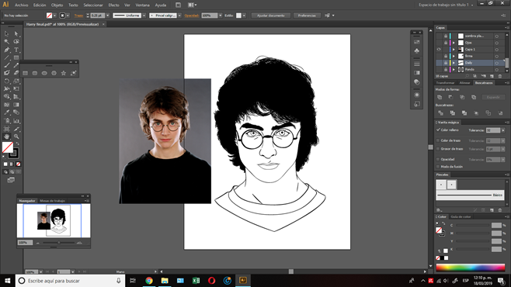Switch to Mesas de trabajo tab
Screen dimensions: 511x287
(x=53, y=201)
